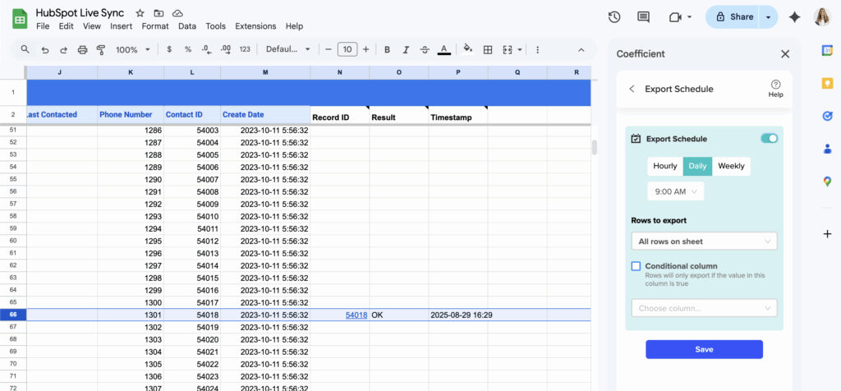Turn off the Export Schedule toggle
The height and width of the screenshot is (391, 841).
(x=769, y=138)
